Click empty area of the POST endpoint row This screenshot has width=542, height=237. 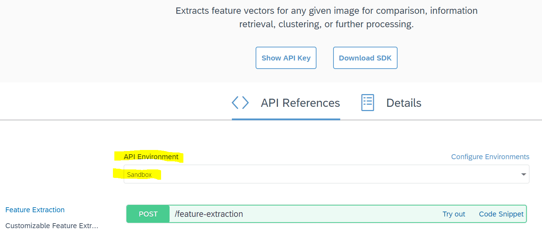[336, 214]
